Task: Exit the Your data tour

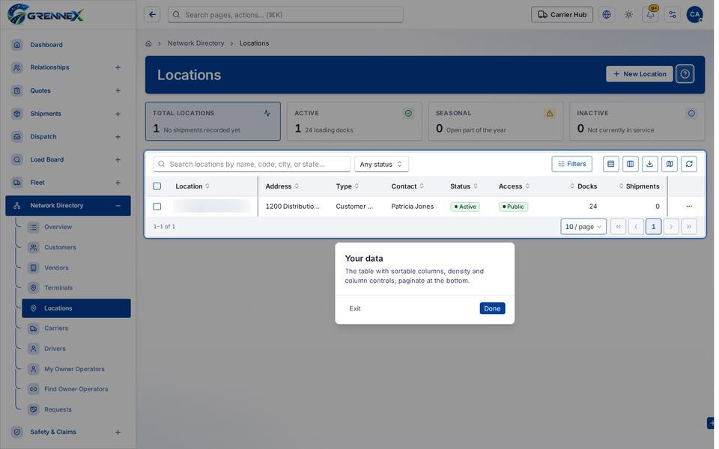Action: [x=354, y=308]
